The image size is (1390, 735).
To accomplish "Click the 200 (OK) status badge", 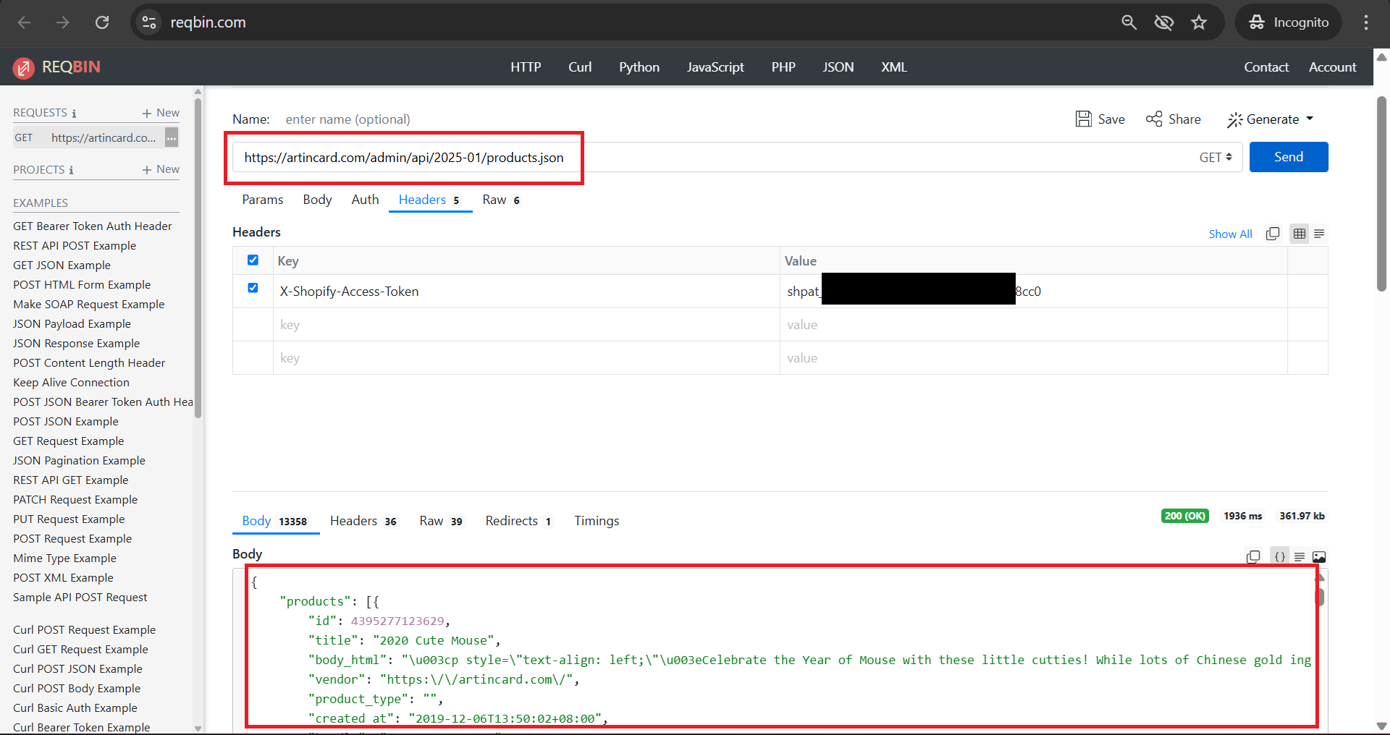I will pyautogui.click(x=1185, y=516).
